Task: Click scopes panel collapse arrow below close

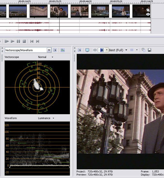Action: click(2, 51)
